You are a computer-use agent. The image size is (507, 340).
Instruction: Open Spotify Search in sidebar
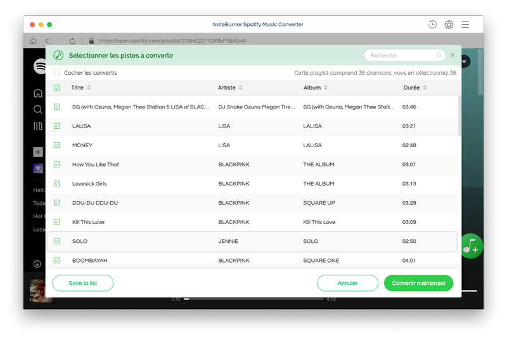pos(38,110)
